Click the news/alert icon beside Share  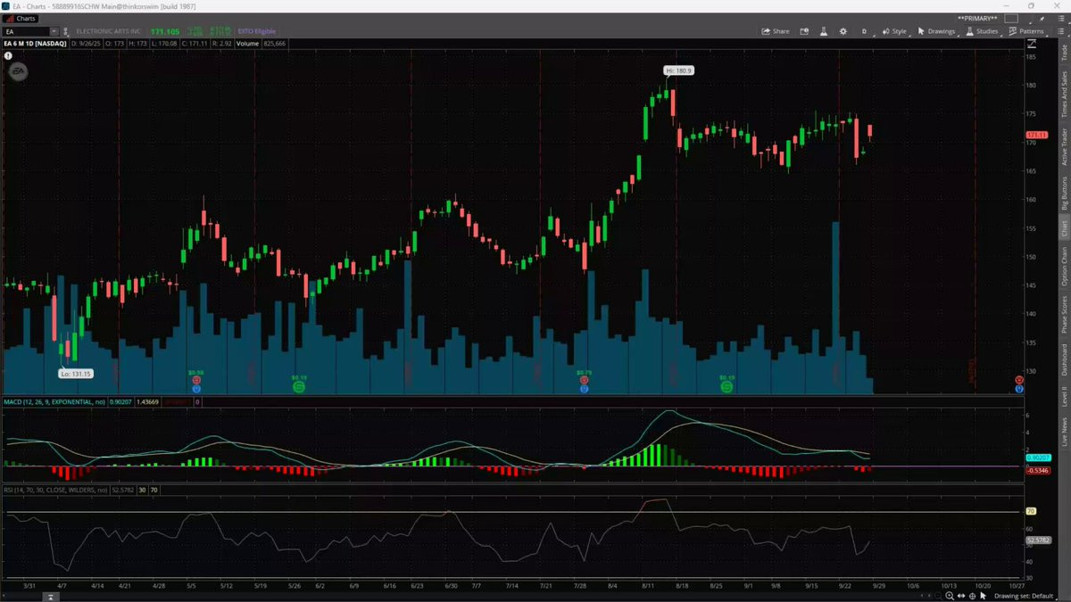click(x=804, y=31)
